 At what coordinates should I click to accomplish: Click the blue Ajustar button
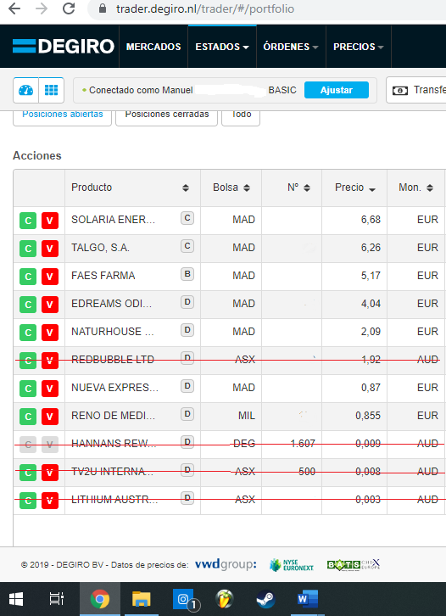click(337, 90)
